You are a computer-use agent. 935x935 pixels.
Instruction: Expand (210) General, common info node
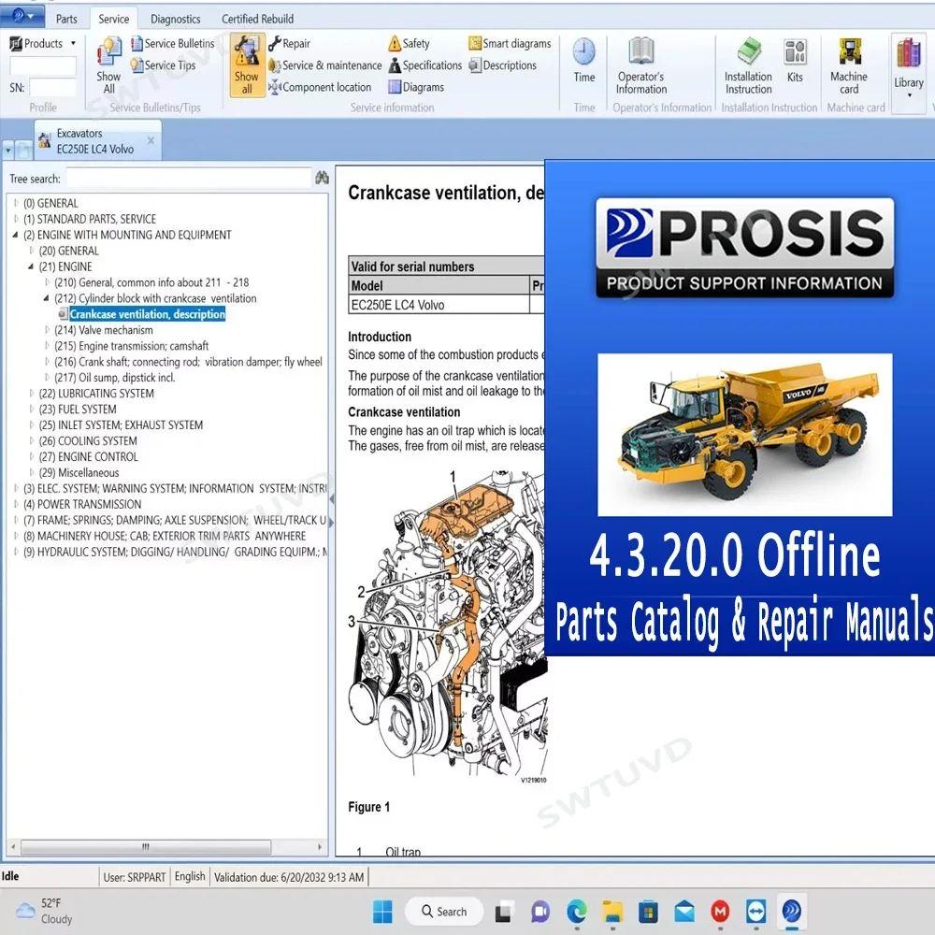(47, 282)
